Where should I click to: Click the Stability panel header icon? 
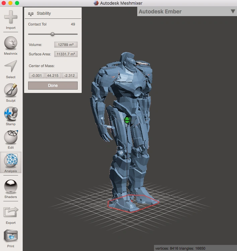point(31,14)
